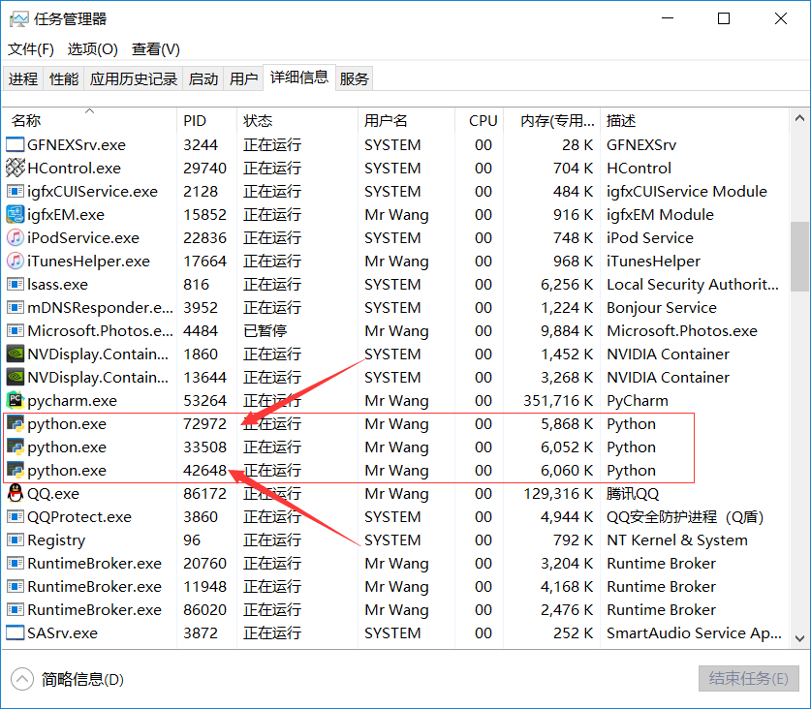This screenshot has width=811, height=709.
Task: Click the SmartAudio Service description
Action: tap(694, 633)
